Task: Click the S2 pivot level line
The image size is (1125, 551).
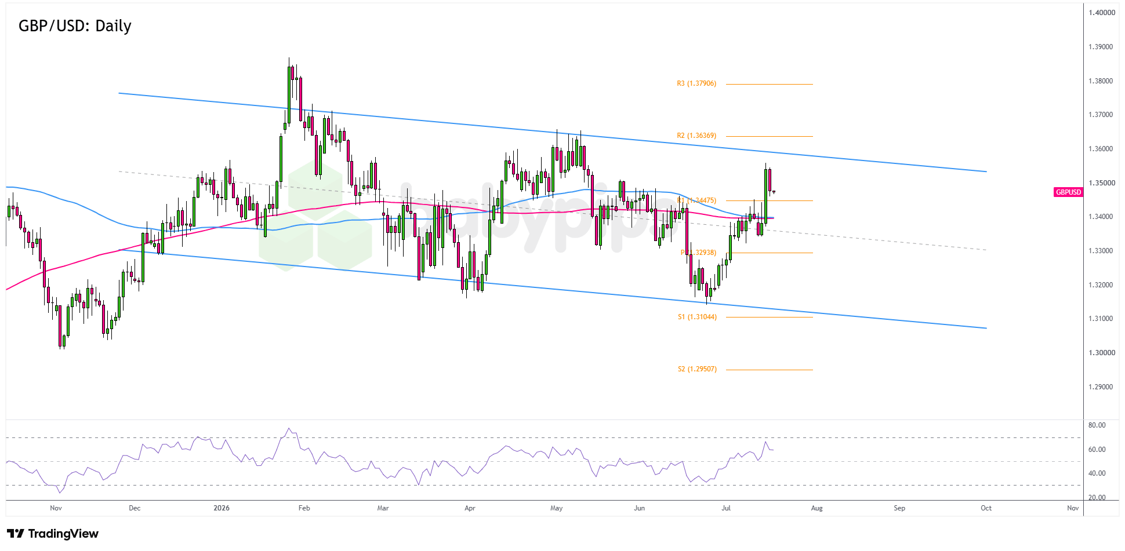Action: click(x=770, y=370)
